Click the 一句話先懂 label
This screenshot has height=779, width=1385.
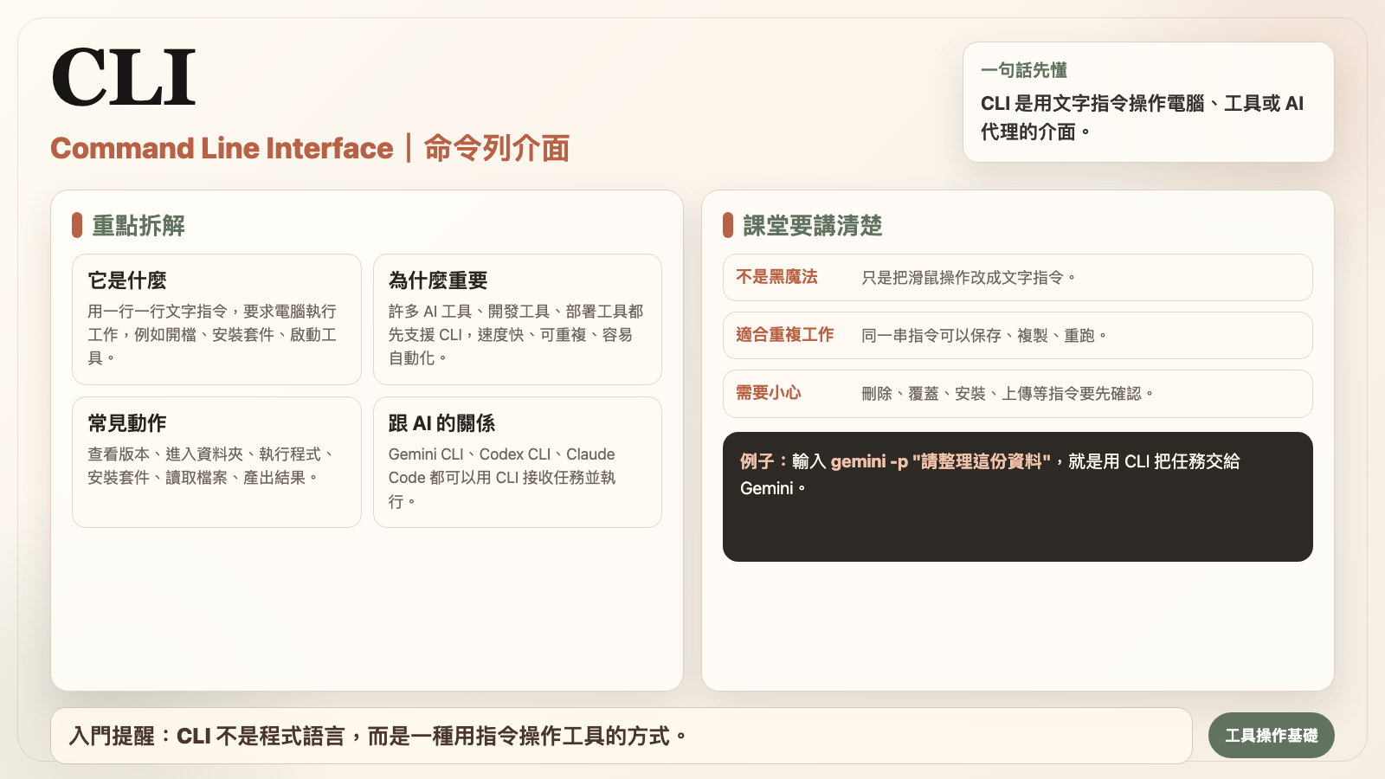tap(1024, 70)
